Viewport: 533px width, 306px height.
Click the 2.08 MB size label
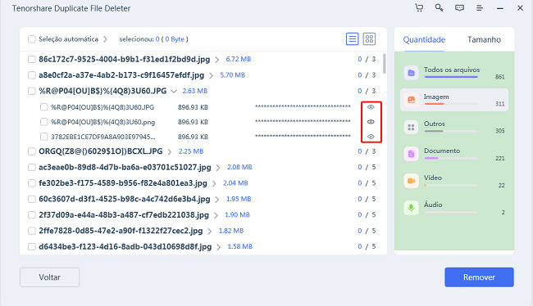pyautogui.click(x=239, y=167)
